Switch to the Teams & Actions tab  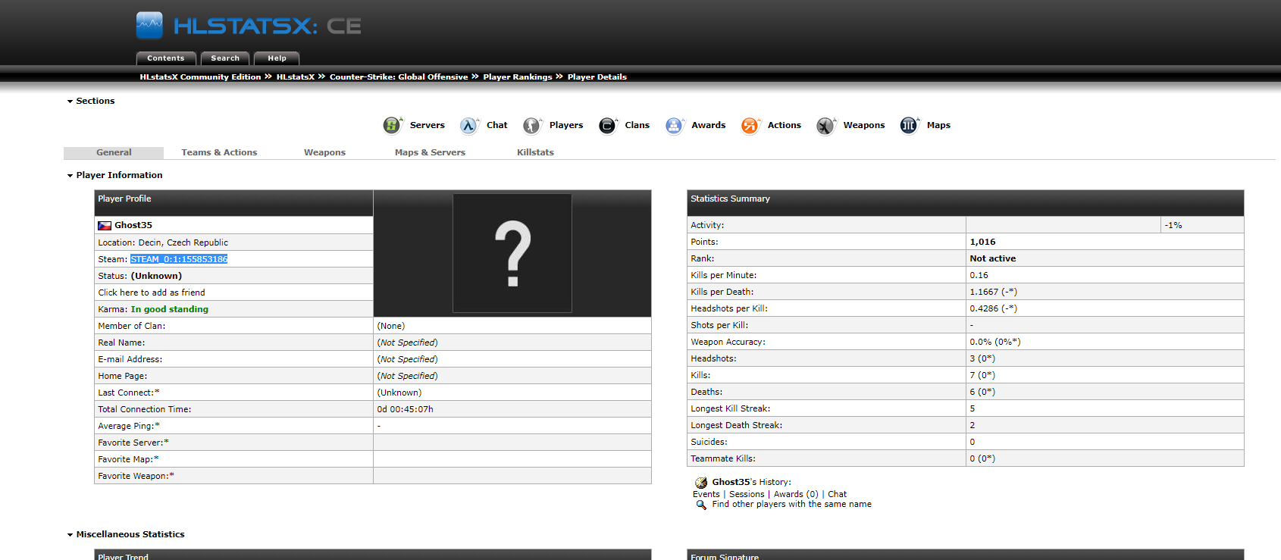(219, 152)
